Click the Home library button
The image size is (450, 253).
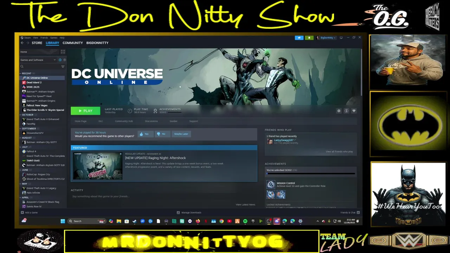pyautogui.click(x=24, y=52)
